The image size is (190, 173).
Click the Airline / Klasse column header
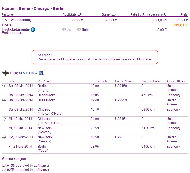coord(176,81)
